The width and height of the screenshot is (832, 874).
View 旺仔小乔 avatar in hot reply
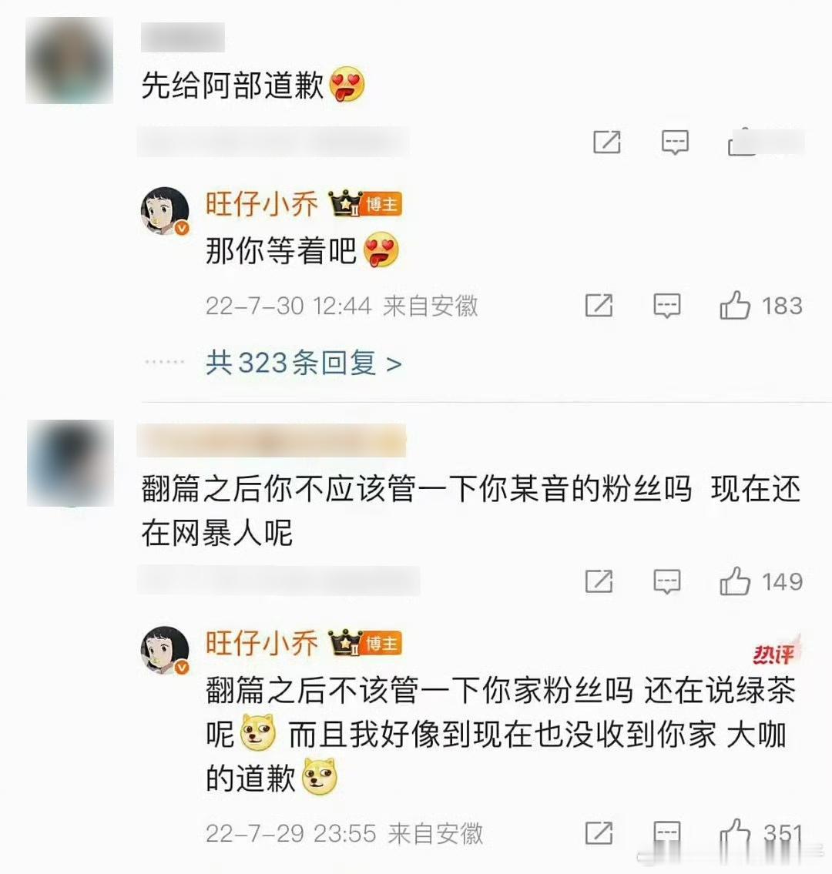pyautogui.click(x=165, y=651)
